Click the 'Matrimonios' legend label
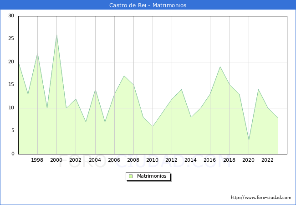The image size is (296, 205). point(152,176)
